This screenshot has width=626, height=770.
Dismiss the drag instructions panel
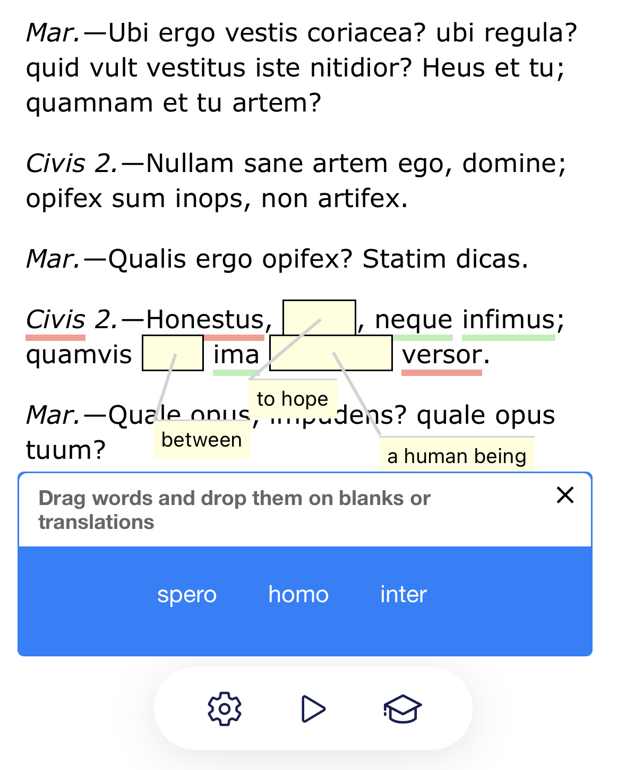tap(564, 495)
